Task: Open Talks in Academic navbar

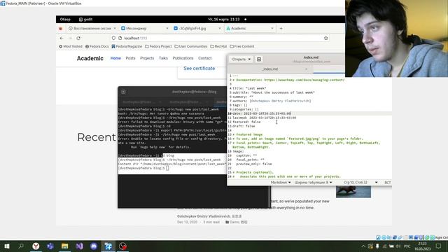Action: coord(163,58)
